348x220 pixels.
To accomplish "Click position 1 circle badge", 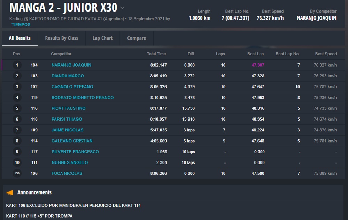I will [17, 65].
